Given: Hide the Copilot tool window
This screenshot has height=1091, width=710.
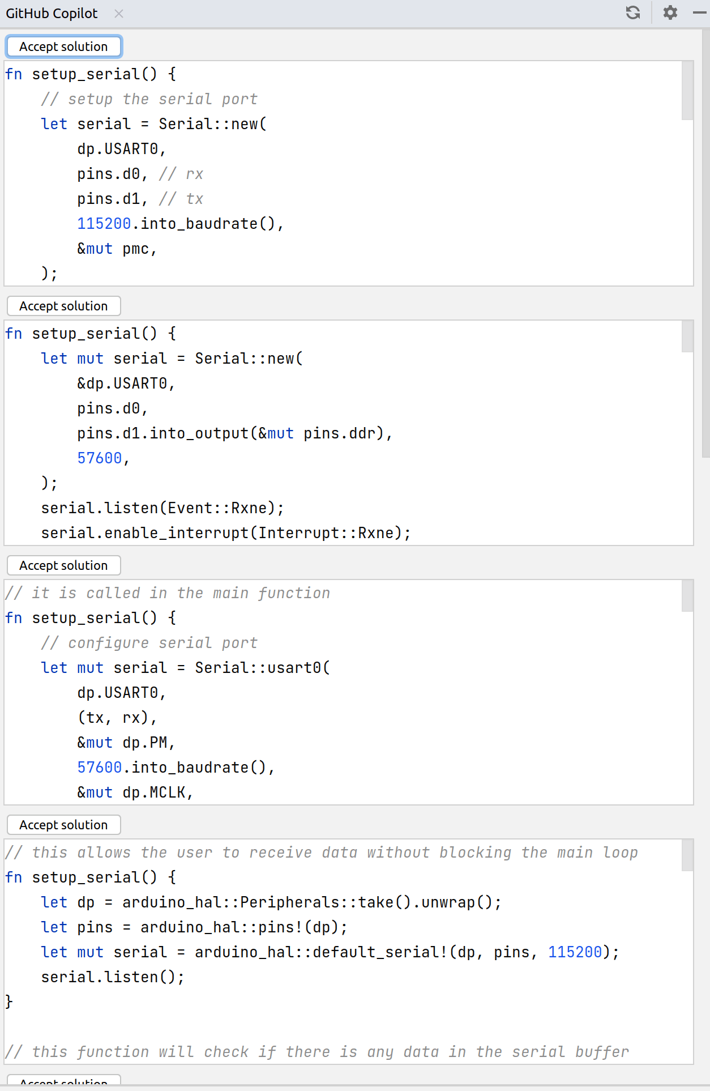Looking at the screenshot, I should tap(700, 12).
